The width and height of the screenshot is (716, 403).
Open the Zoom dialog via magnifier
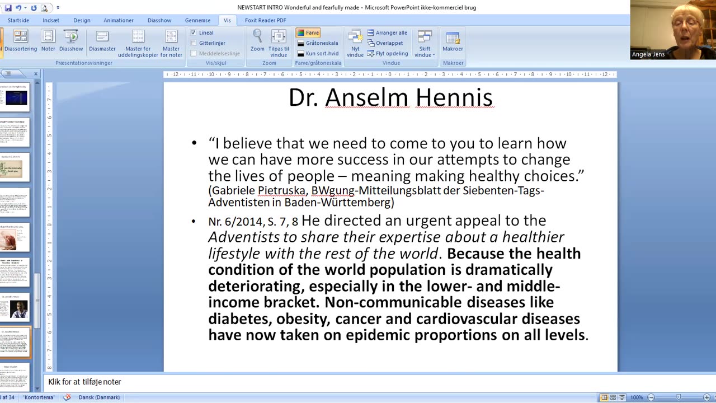(x=257, y=41)
